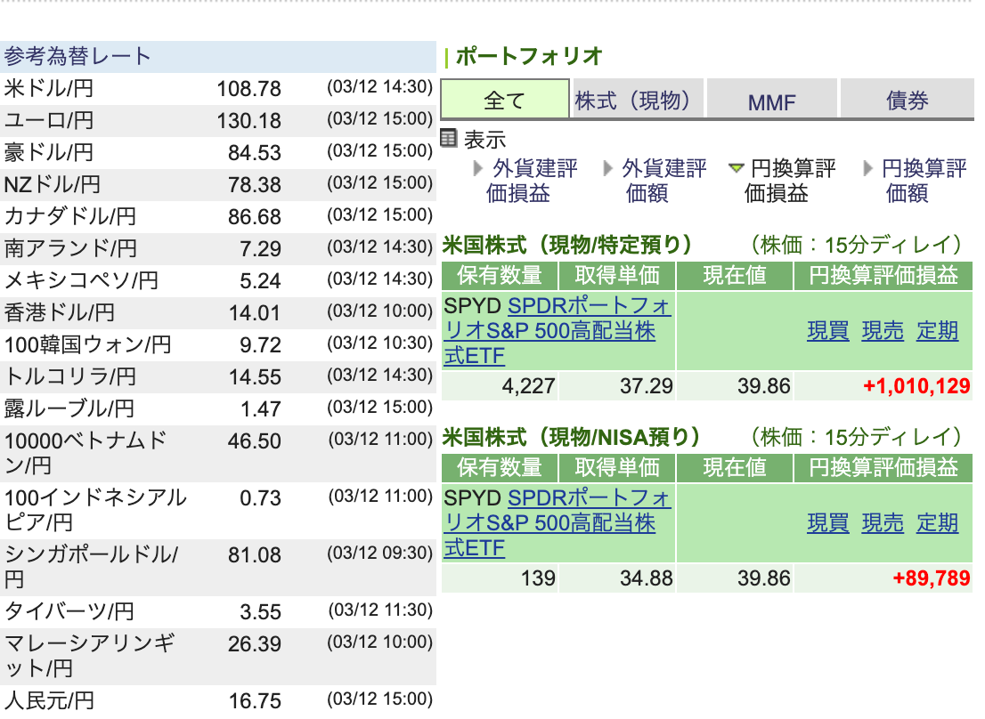
Task: Open the MMF tab
Action: [x=771, y=99]
